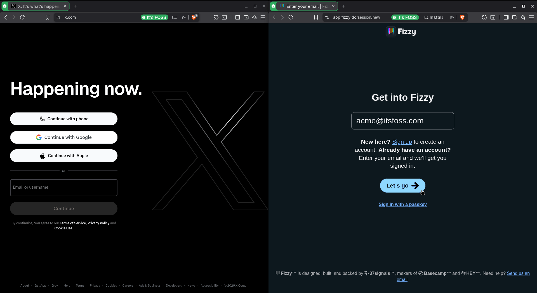
Task: Click the back arrow in the x.com window
Action: click(6, 17)
